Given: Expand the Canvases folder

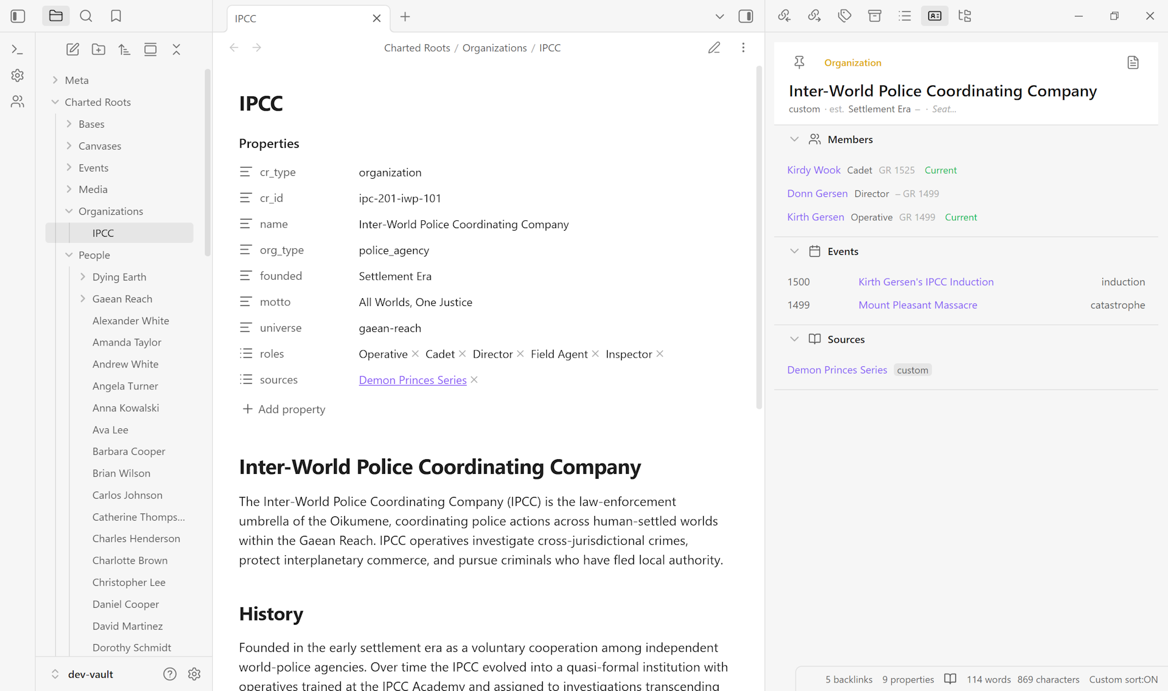Looking at the screenshot, I should point(69,146).
